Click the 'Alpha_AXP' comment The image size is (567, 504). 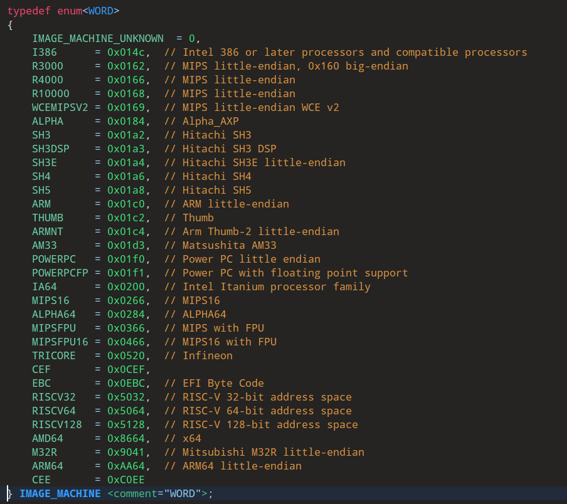pyautogui.click(x=211, y=121)
